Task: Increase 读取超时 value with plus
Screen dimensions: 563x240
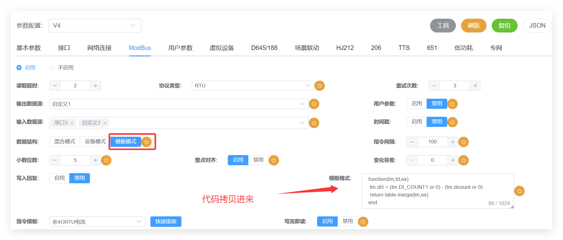Action: (x=95, y=86)
